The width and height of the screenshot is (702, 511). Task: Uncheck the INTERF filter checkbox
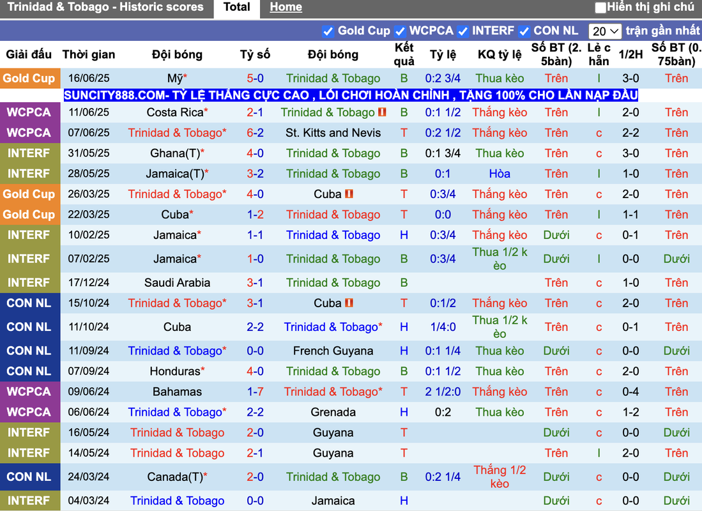(462, 31)
